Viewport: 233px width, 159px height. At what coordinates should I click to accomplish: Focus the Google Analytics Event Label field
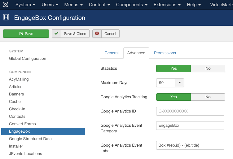click(190, 145)
